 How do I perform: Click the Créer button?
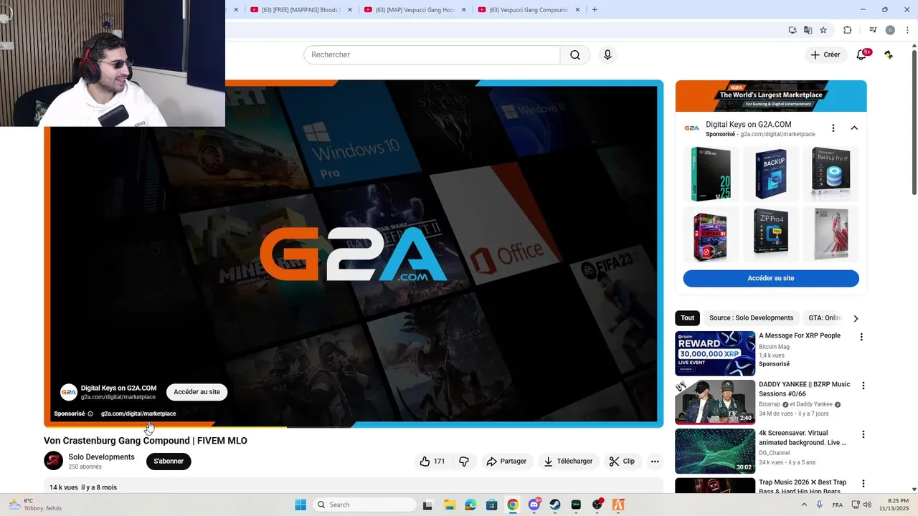[825, 55]
